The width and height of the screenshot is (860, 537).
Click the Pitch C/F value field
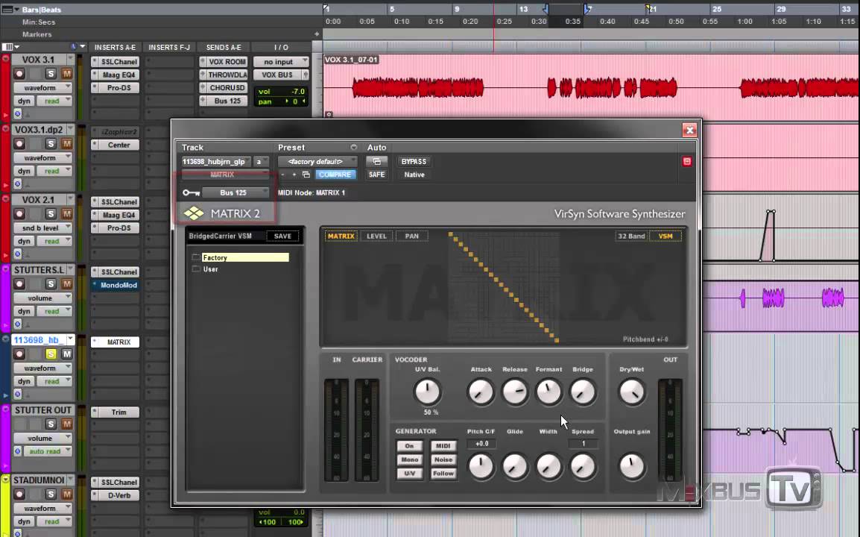click(481, 444)
